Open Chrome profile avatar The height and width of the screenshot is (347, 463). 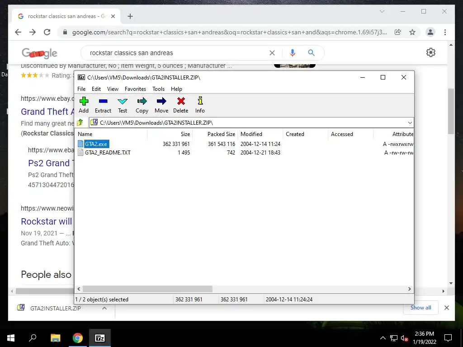[x=430, y=32]
